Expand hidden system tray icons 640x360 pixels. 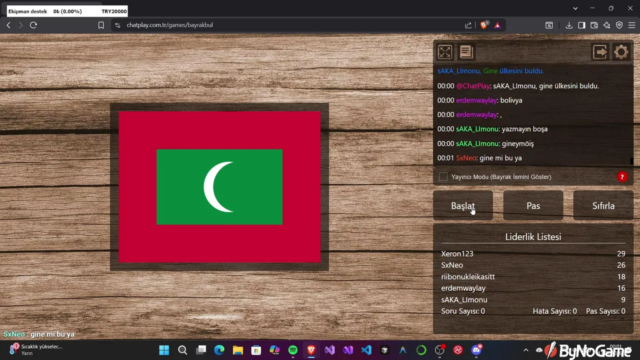coord(525,350)
